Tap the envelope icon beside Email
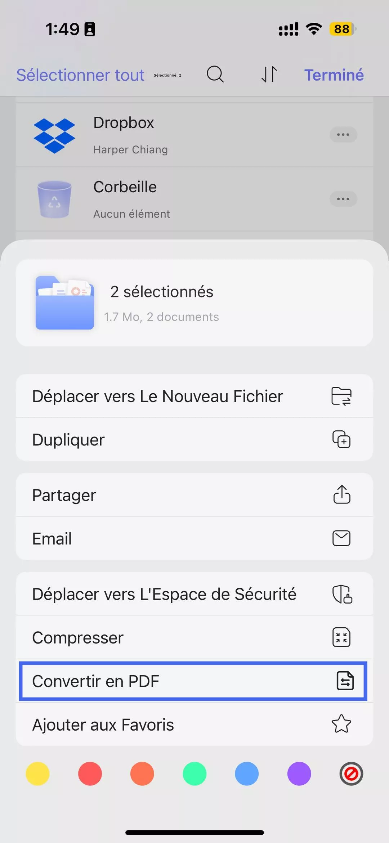The width and height of the screenshot is (389, 843). (341, 538)
